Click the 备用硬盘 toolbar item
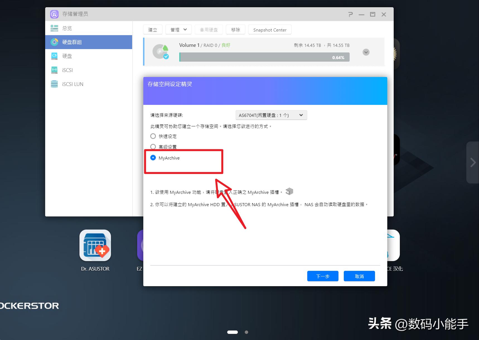The width and height of the screenshot is (479, 340). click(208, 29)
